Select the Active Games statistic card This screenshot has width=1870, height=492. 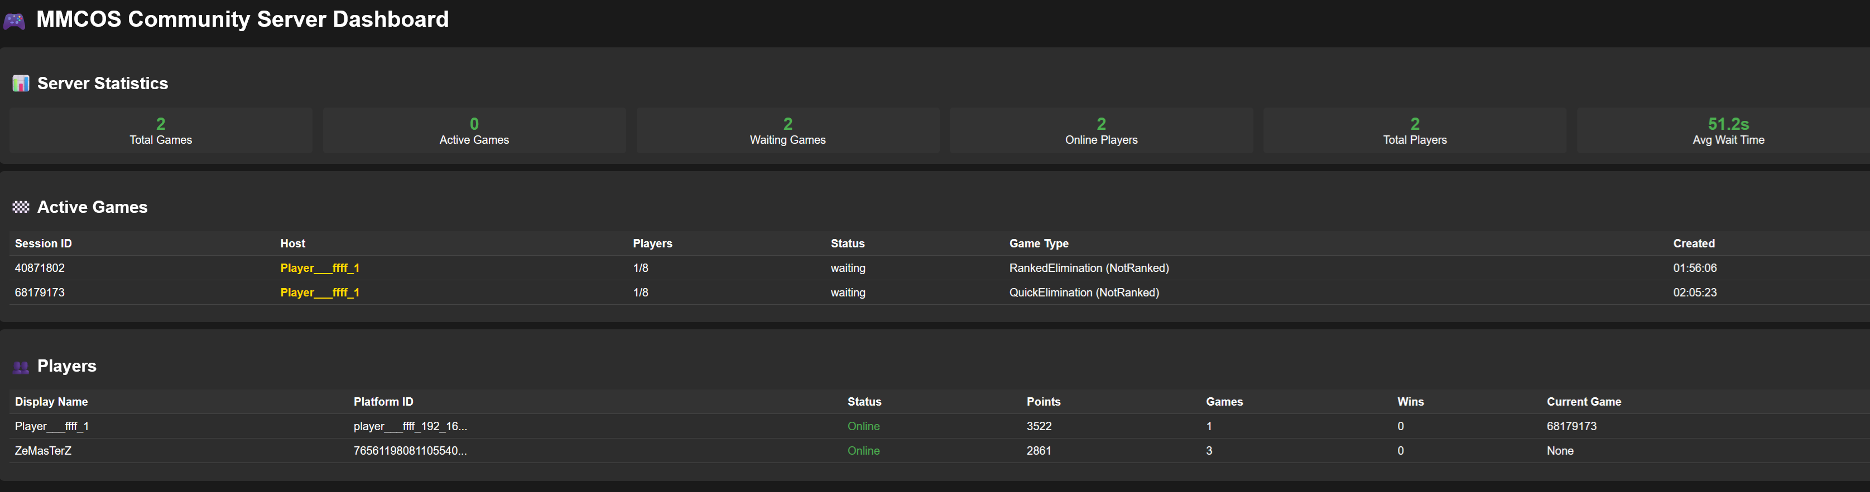[474, 130]
